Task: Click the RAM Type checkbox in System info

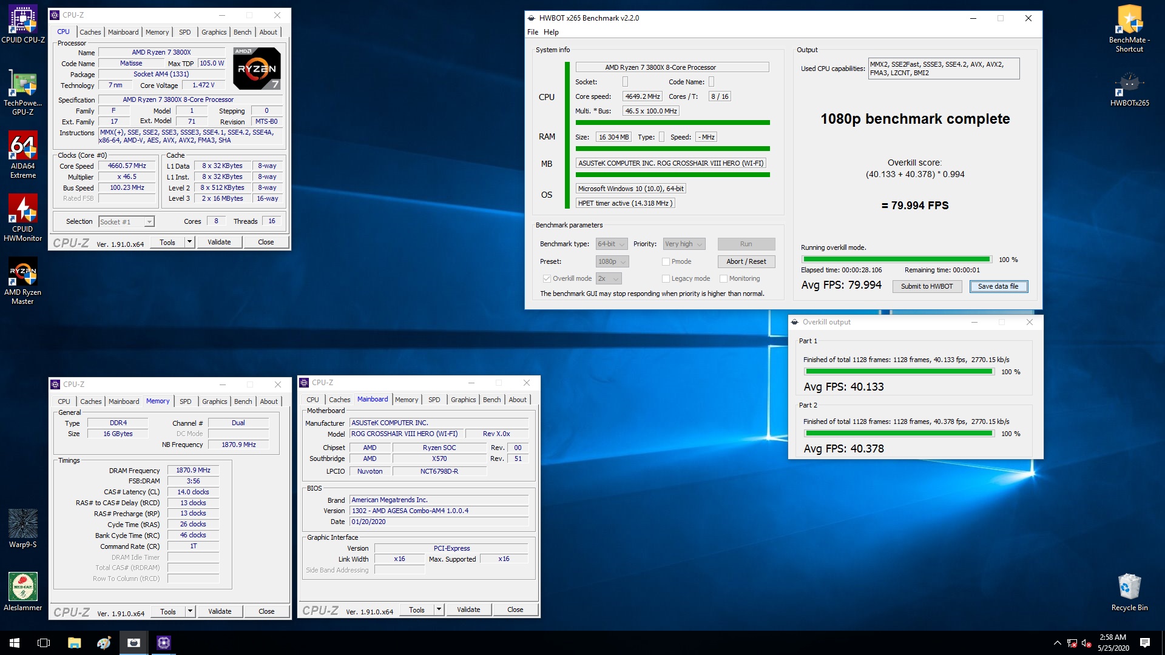Action: click(661, 137)
